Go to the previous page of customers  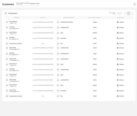125,13
